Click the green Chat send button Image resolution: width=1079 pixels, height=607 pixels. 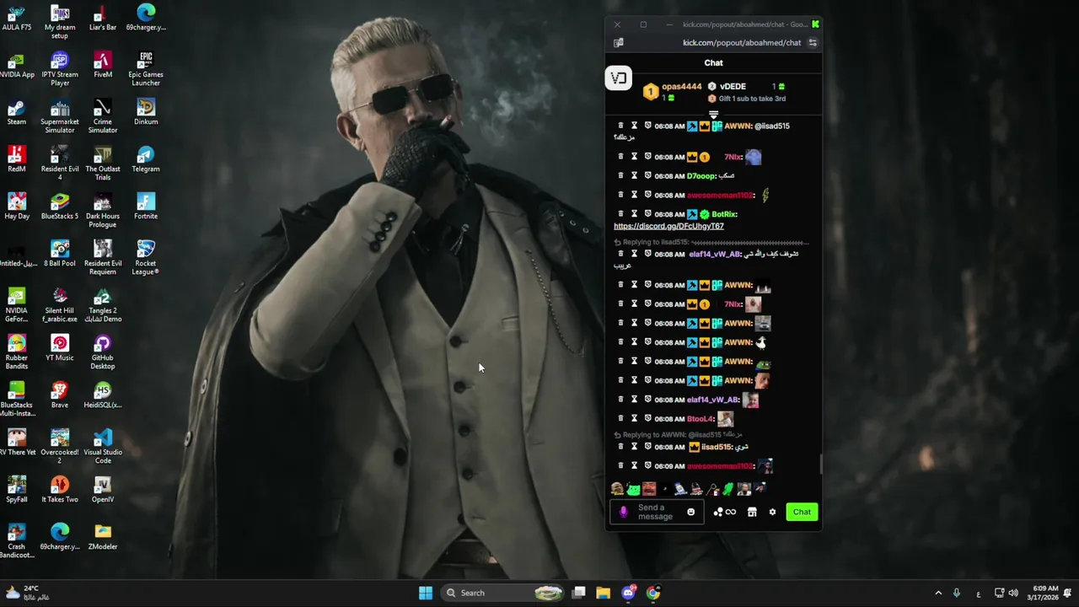coord(802,512)
